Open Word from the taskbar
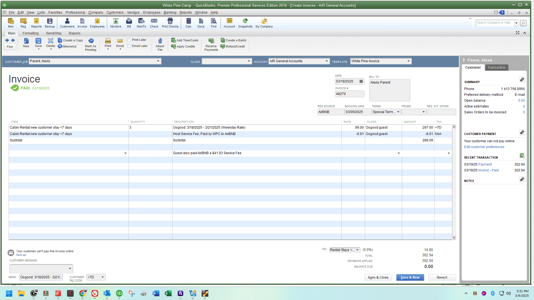This screenshot has width=534, height=300. click(x=156, y=293)
